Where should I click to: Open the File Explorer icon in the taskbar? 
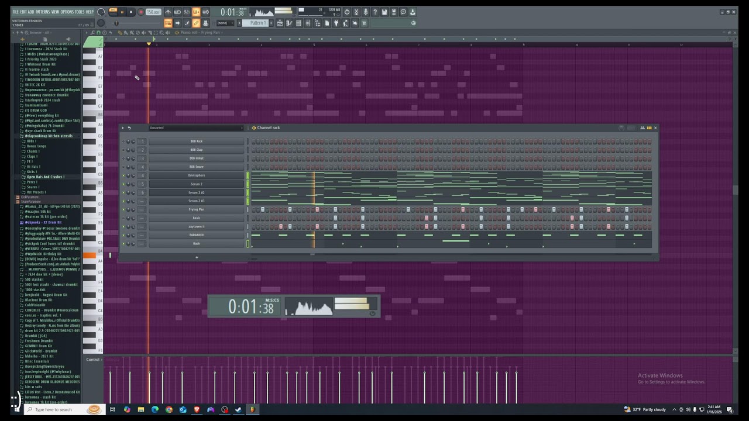140,409
